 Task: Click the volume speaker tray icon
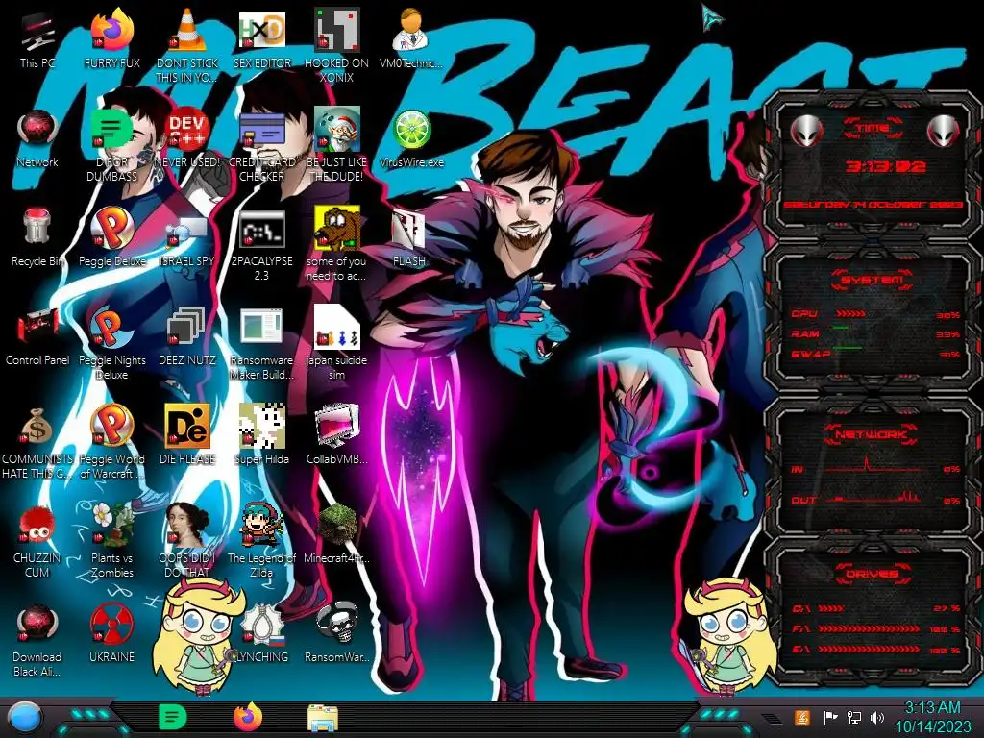tap(876, 717)
